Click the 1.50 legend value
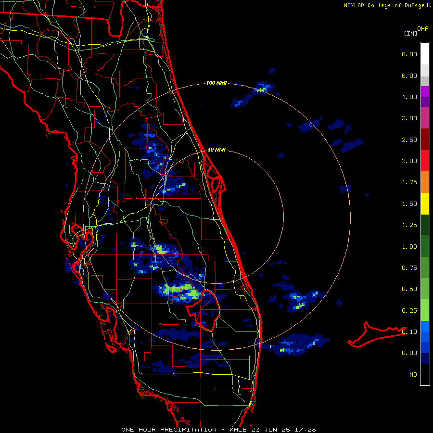The height and width of the screenshot is (433, 433). pos(409,204)
